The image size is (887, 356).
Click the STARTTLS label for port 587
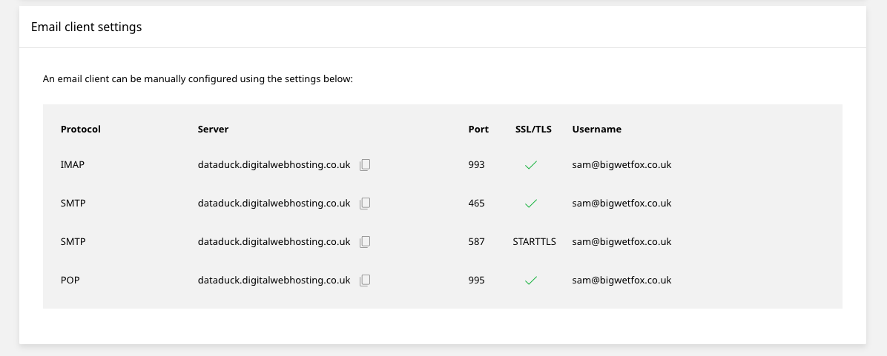point(534,242)
